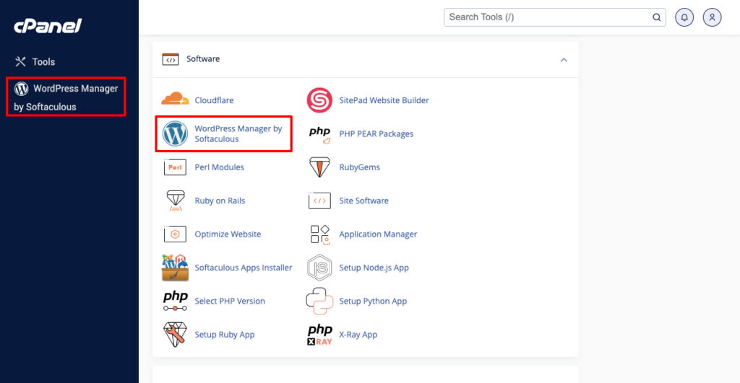740x383 pixels.
Task: Click the cPanel logo
Action: pyautogui.click(x=48, y=27)
